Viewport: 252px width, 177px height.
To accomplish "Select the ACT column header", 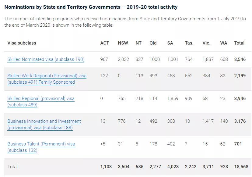I will click(104, 43).
